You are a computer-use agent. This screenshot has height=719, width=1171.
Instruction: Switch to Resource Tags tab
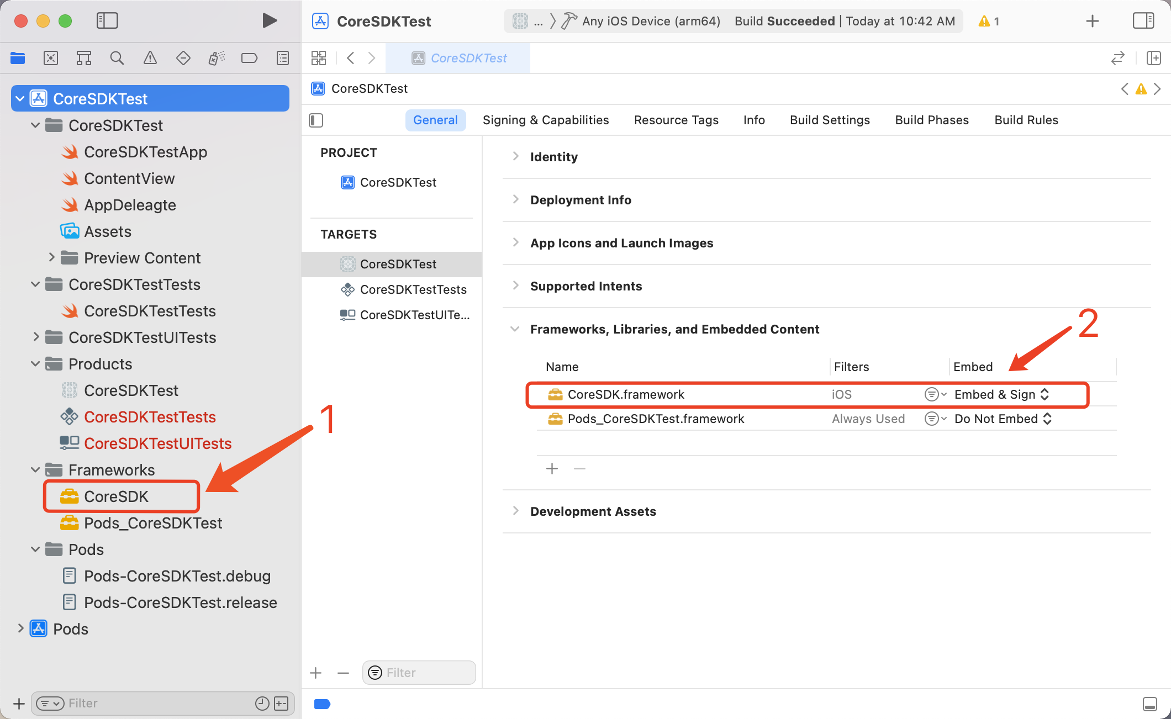pos(676,120)
